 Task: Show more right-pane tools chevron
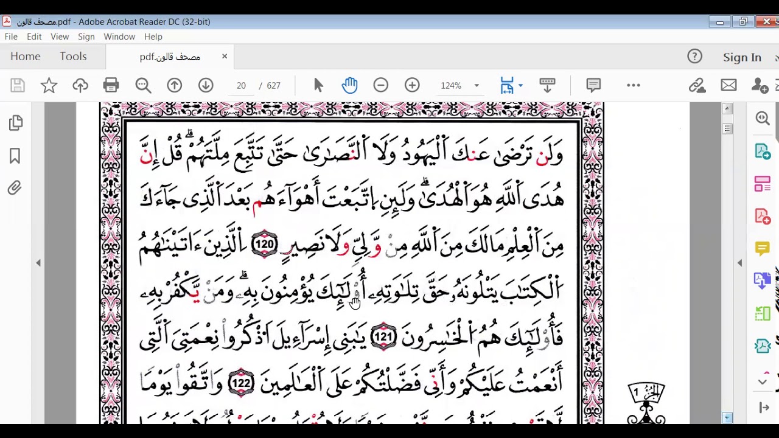click(x=763, y=381)
